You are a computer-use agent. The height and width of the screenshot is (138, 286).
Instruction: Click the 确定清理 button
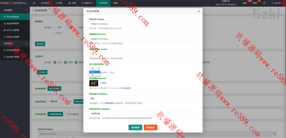click(x=40, y=44)
